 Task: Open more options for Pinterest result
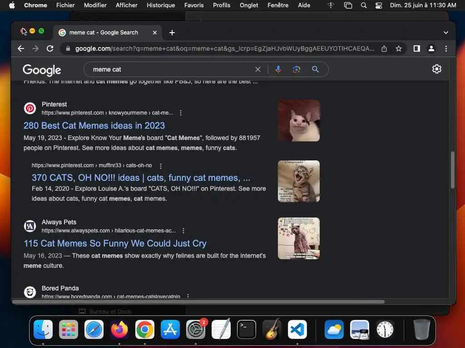[x=181, y=113]
